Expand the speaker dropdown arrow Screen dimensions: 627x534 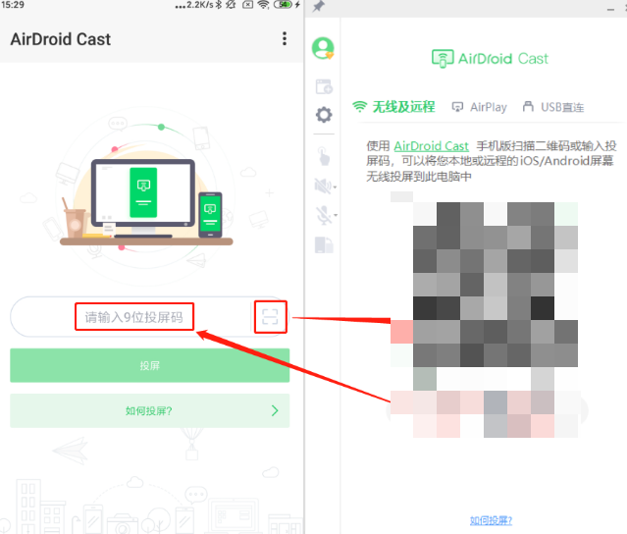coord(336,187)
